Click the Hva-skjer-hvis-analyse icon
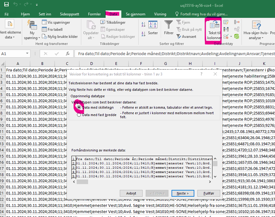The width and height of the screenshot is (275, 217). pos(256,25)
